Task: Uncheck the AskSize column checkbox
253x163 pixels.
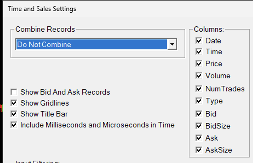Action: (199, 150)
